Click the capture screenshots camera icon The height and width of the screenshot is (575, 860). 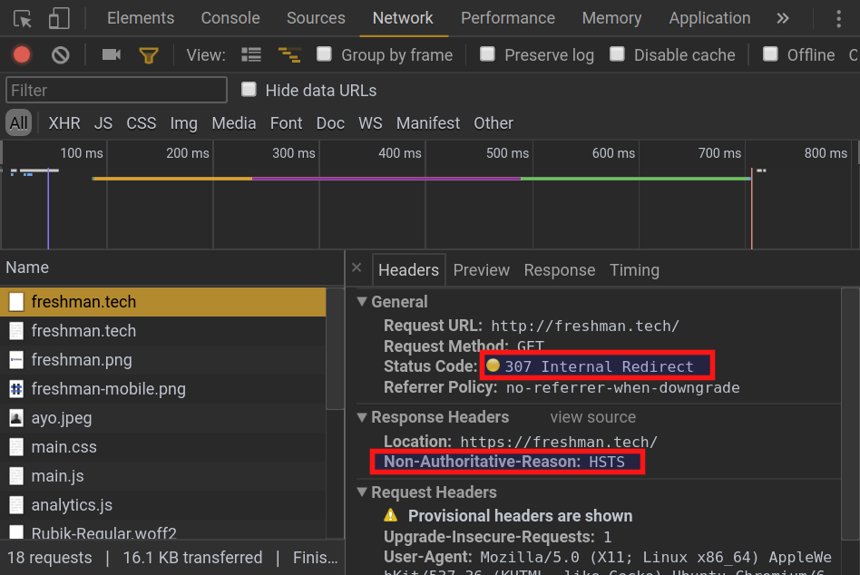[112, 55]
